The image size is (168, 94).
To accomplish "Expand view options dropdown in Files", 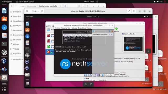I will 83,6.
